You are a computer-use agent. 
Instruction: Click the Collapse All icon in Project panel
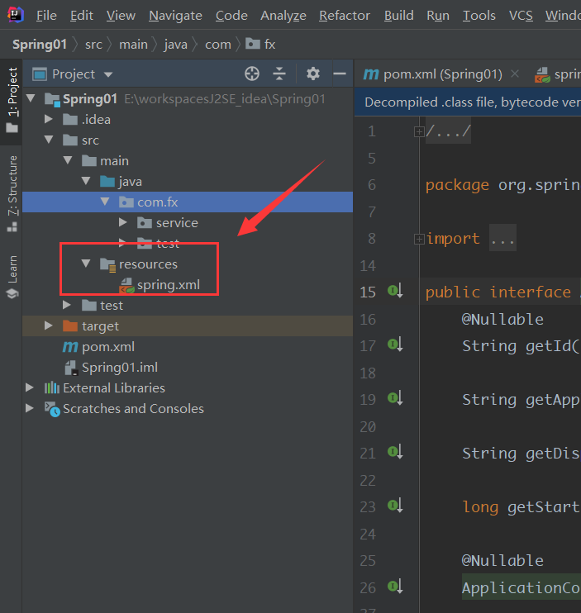(x=279, y=74)
